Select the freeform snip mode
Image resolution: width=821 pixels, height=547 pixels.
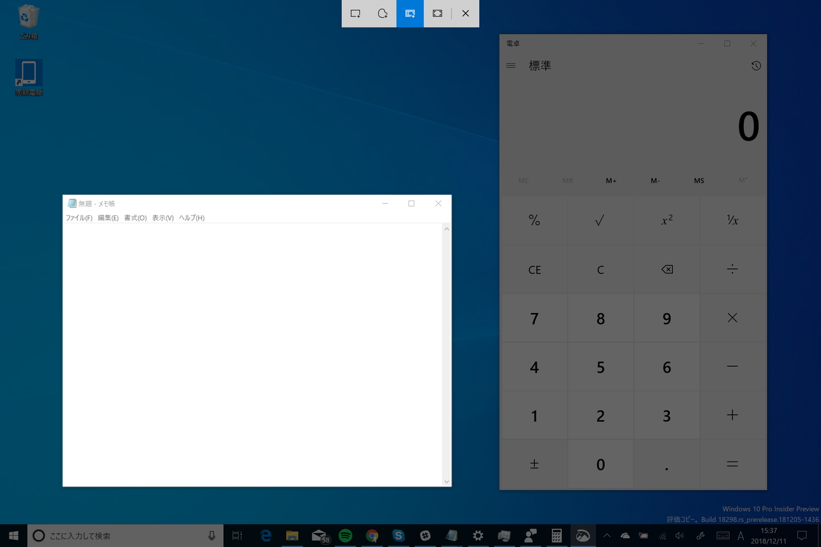[x=383, y=13]
